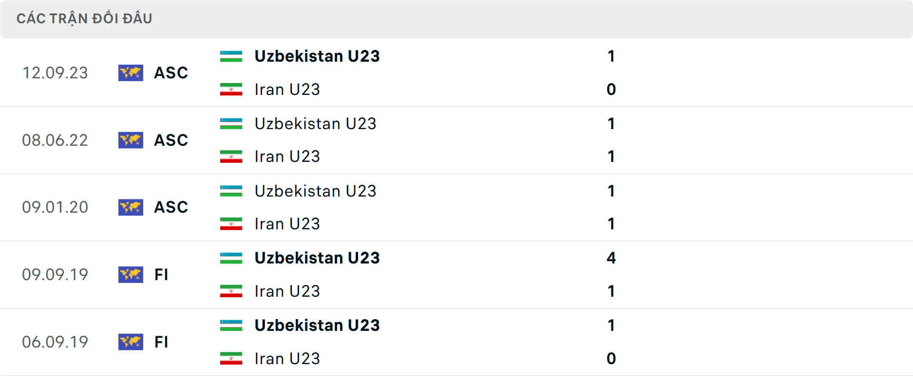Select the Uzbekistan flag in the 09.09.19 row
Viewport: 913px width, 376px height.
coord(232,256)
